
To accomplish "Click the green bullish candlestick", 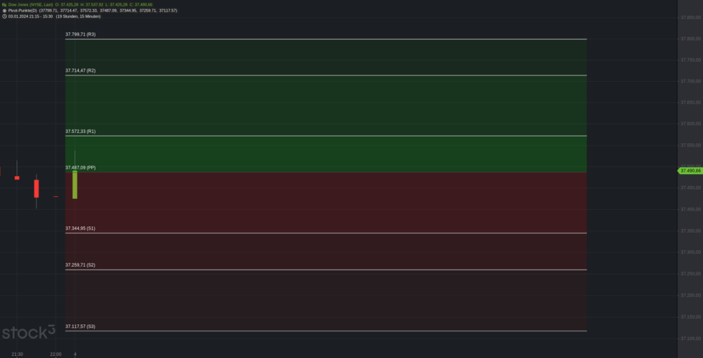I will tap(75, 184).
